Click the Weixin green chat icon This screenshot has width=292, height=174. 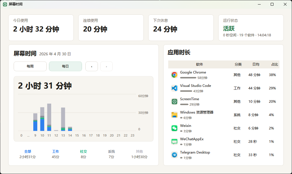tap(174, 128)
